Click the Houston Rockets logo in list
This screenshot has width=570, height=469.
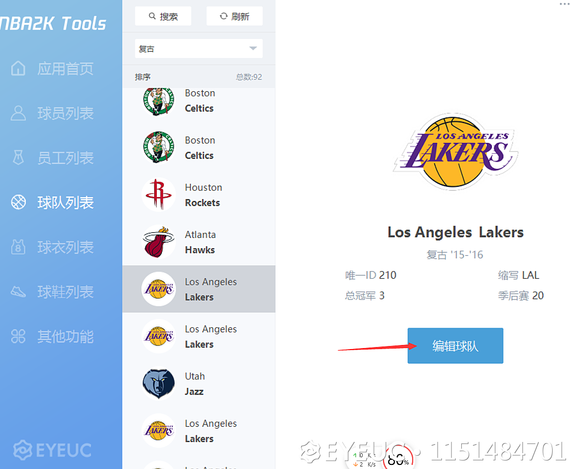[159, 195]
